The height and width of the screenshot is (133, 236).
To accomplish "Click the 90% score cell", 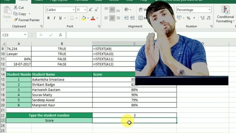I will click(x=134, y=95).
